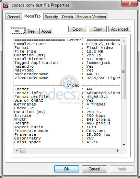Click the '700 Kbps' bitrate value
The height and width of the screenshot is (178, 140).
[96, 115]
